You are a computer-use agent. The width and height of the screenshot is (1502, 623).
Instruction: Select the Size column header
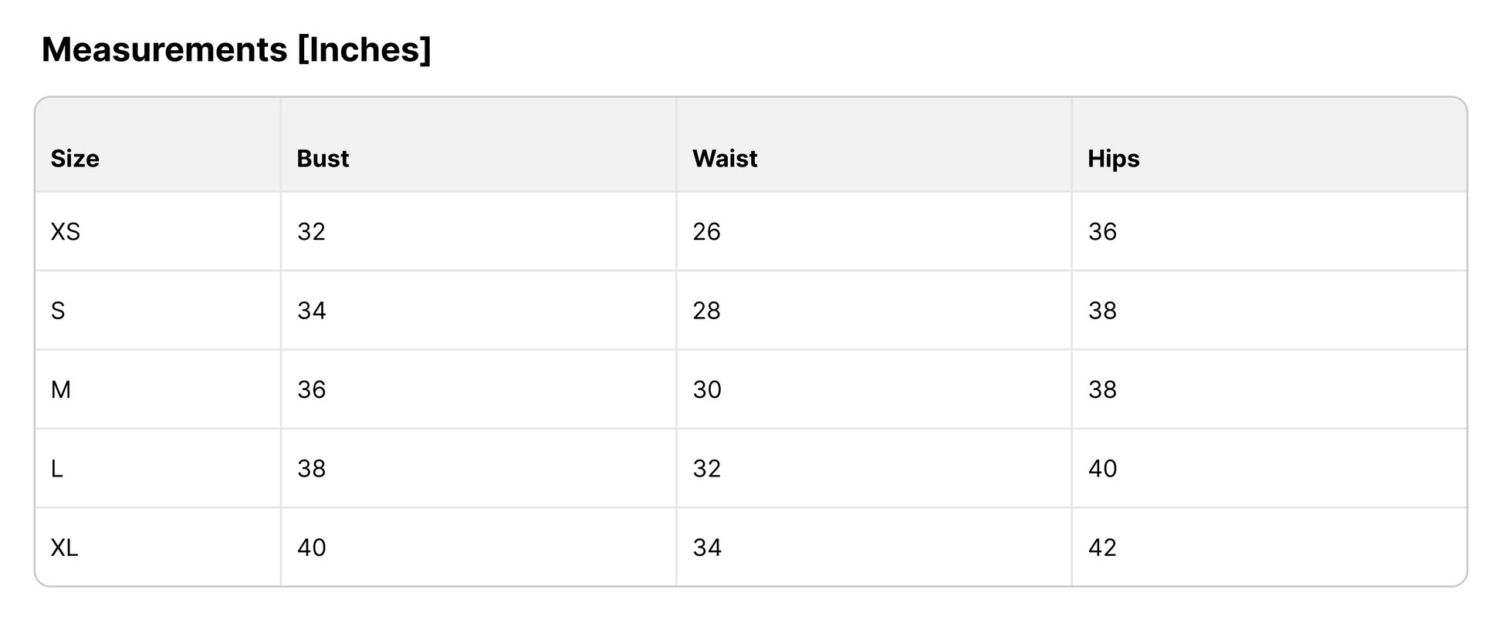click(x=75, y=159)
